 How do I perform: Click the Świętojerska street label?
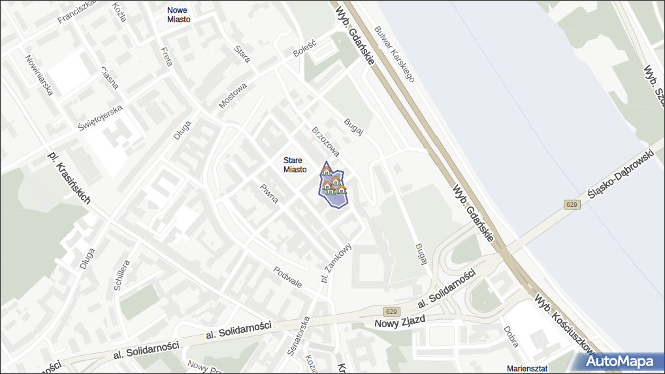click(101, 117)
